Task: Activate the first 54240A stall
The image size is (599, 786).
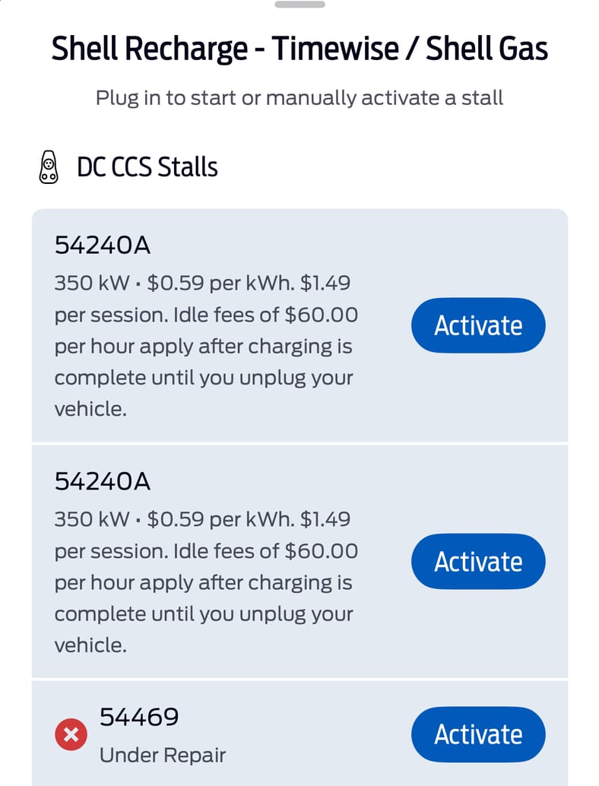Action: [x=477, y=325]
